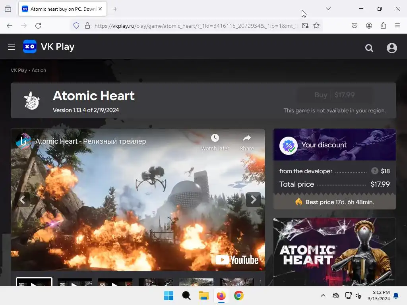Image resolution: width=407 pixels, height=305 pixels.
Task: Open the Action breadcrumb link
Action: tap(39, 70)
